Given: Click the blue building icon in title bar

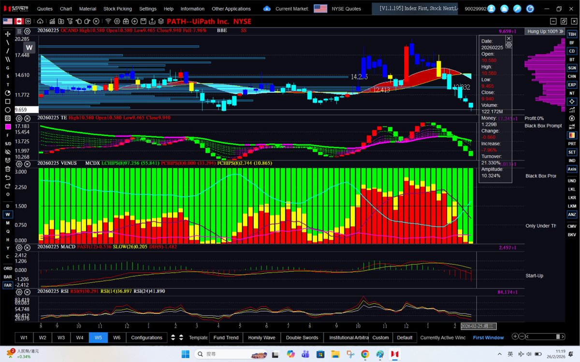Looking at the screenshot, I should [505, 9].
